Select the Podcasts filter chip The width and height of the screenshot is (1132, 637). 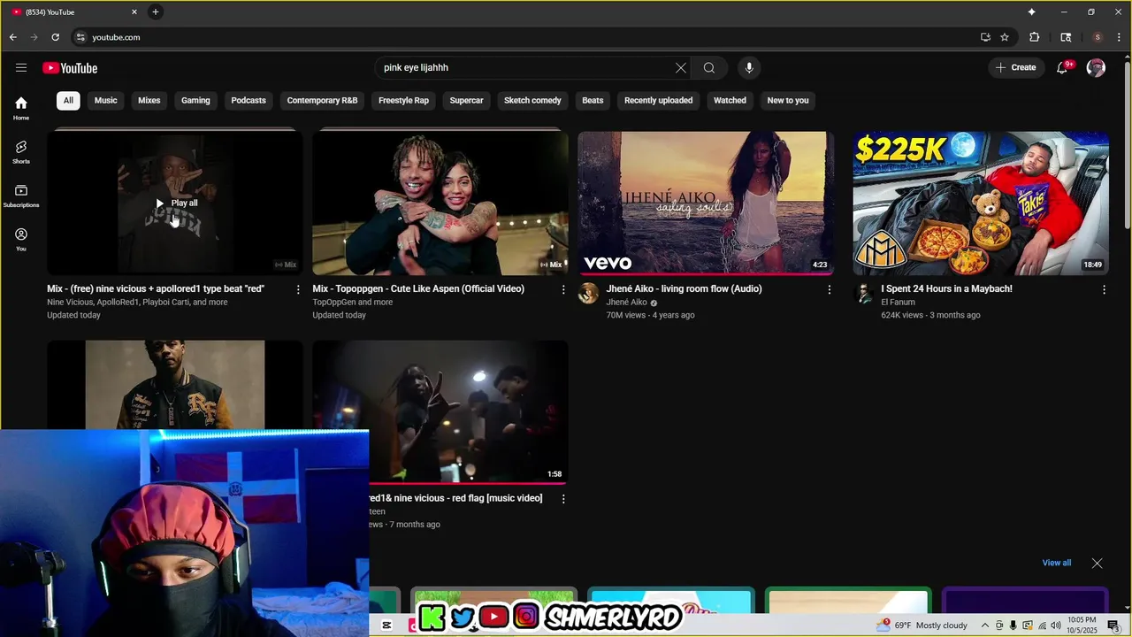coord(249,101)
